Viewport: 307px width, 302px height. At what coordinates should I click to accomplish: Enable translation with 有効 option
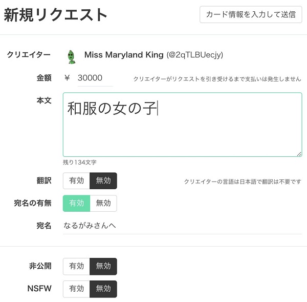click(x=76, y=180)
